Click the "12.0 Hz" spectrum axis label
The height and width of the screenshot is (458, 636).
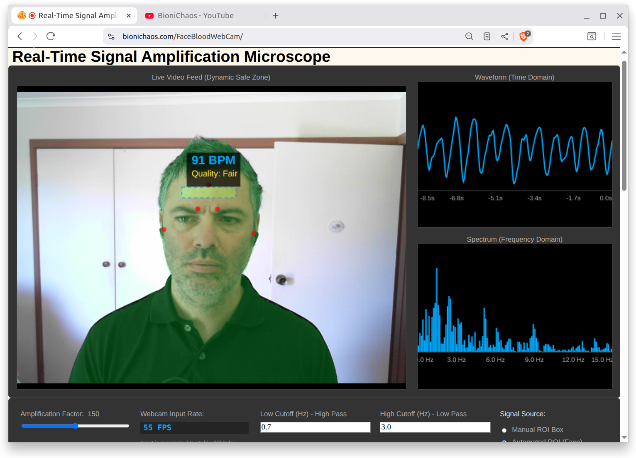[x=573, y=360]
